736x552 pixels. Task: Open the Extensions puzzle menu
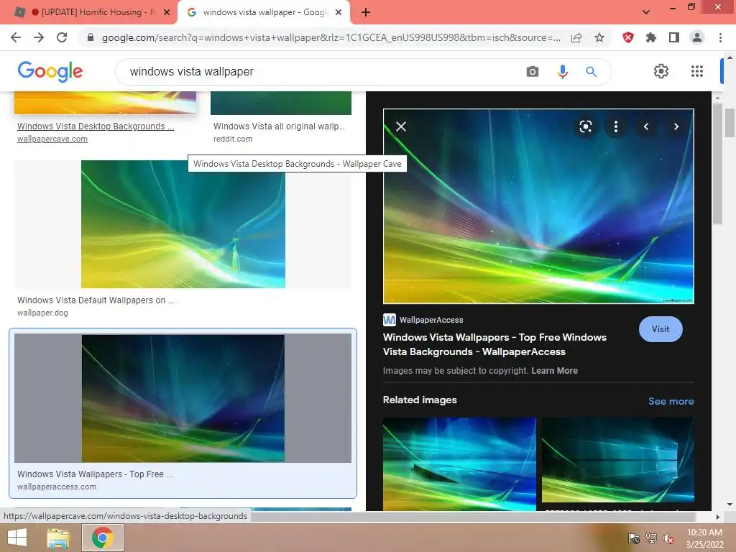pyautogui.click(x=651, y=37)
